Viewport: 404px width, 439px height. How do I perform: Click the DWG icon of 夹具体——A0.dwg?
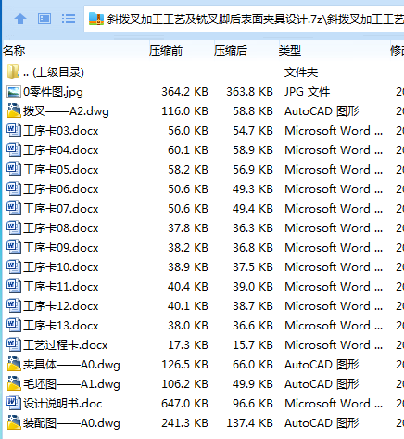[14, 364]
